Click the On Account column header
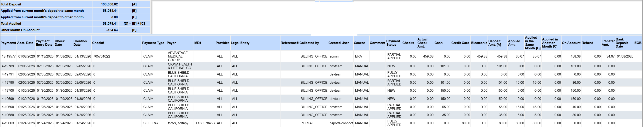 pos(571,43)
